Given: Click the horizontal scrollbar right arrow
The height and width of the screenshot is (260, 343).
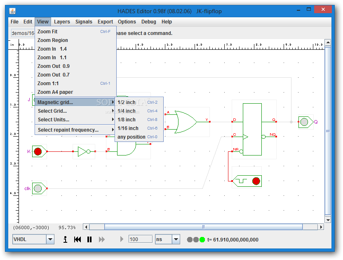Looking at the screenshot, I should tap(321, 227).
